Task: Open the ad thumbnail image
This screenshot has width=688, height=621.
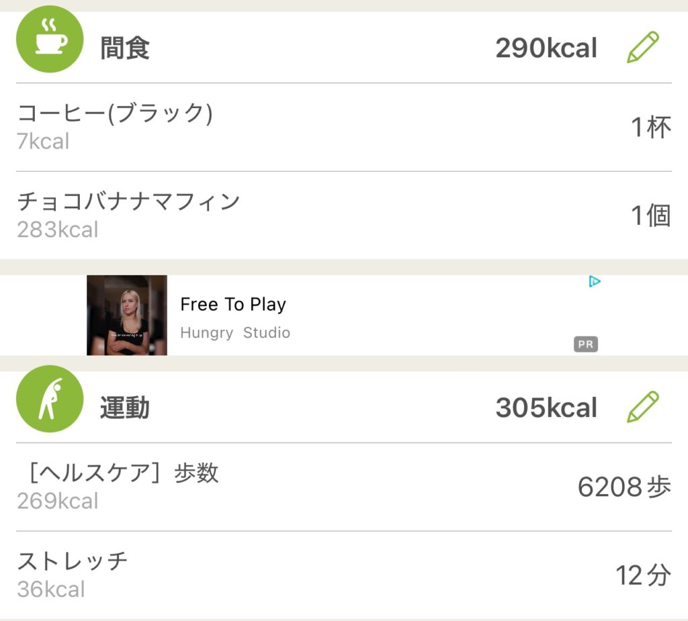Action: point(127,315)
